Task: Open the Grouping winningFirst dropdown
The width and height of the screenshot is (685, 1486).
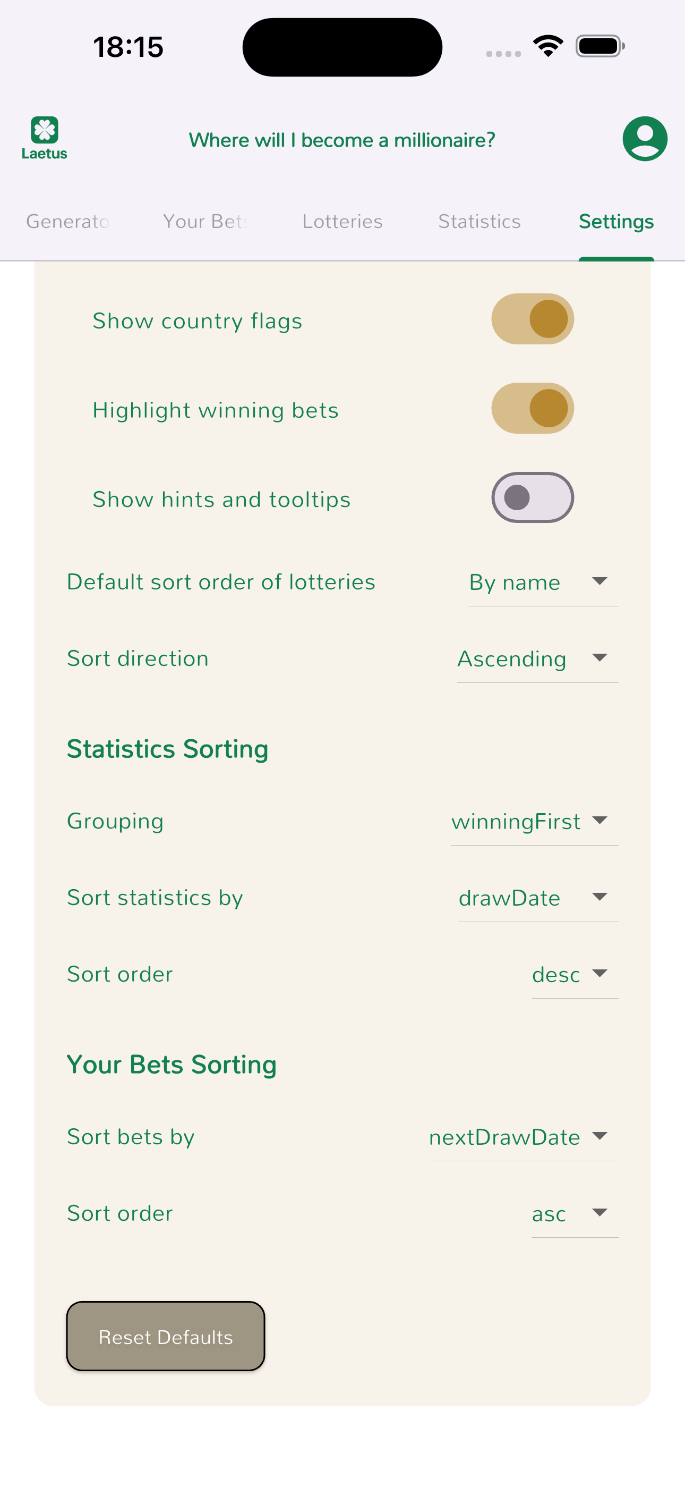Action: pos(534,822)
